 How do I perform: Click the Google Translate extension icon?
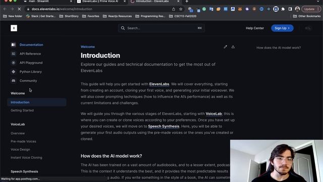click(x=211, y=9)
